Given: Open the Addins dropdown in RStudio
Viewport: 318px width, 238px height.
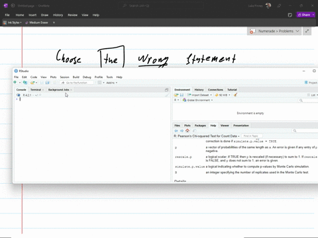Looking at the screenshot, I should [112, 83].
